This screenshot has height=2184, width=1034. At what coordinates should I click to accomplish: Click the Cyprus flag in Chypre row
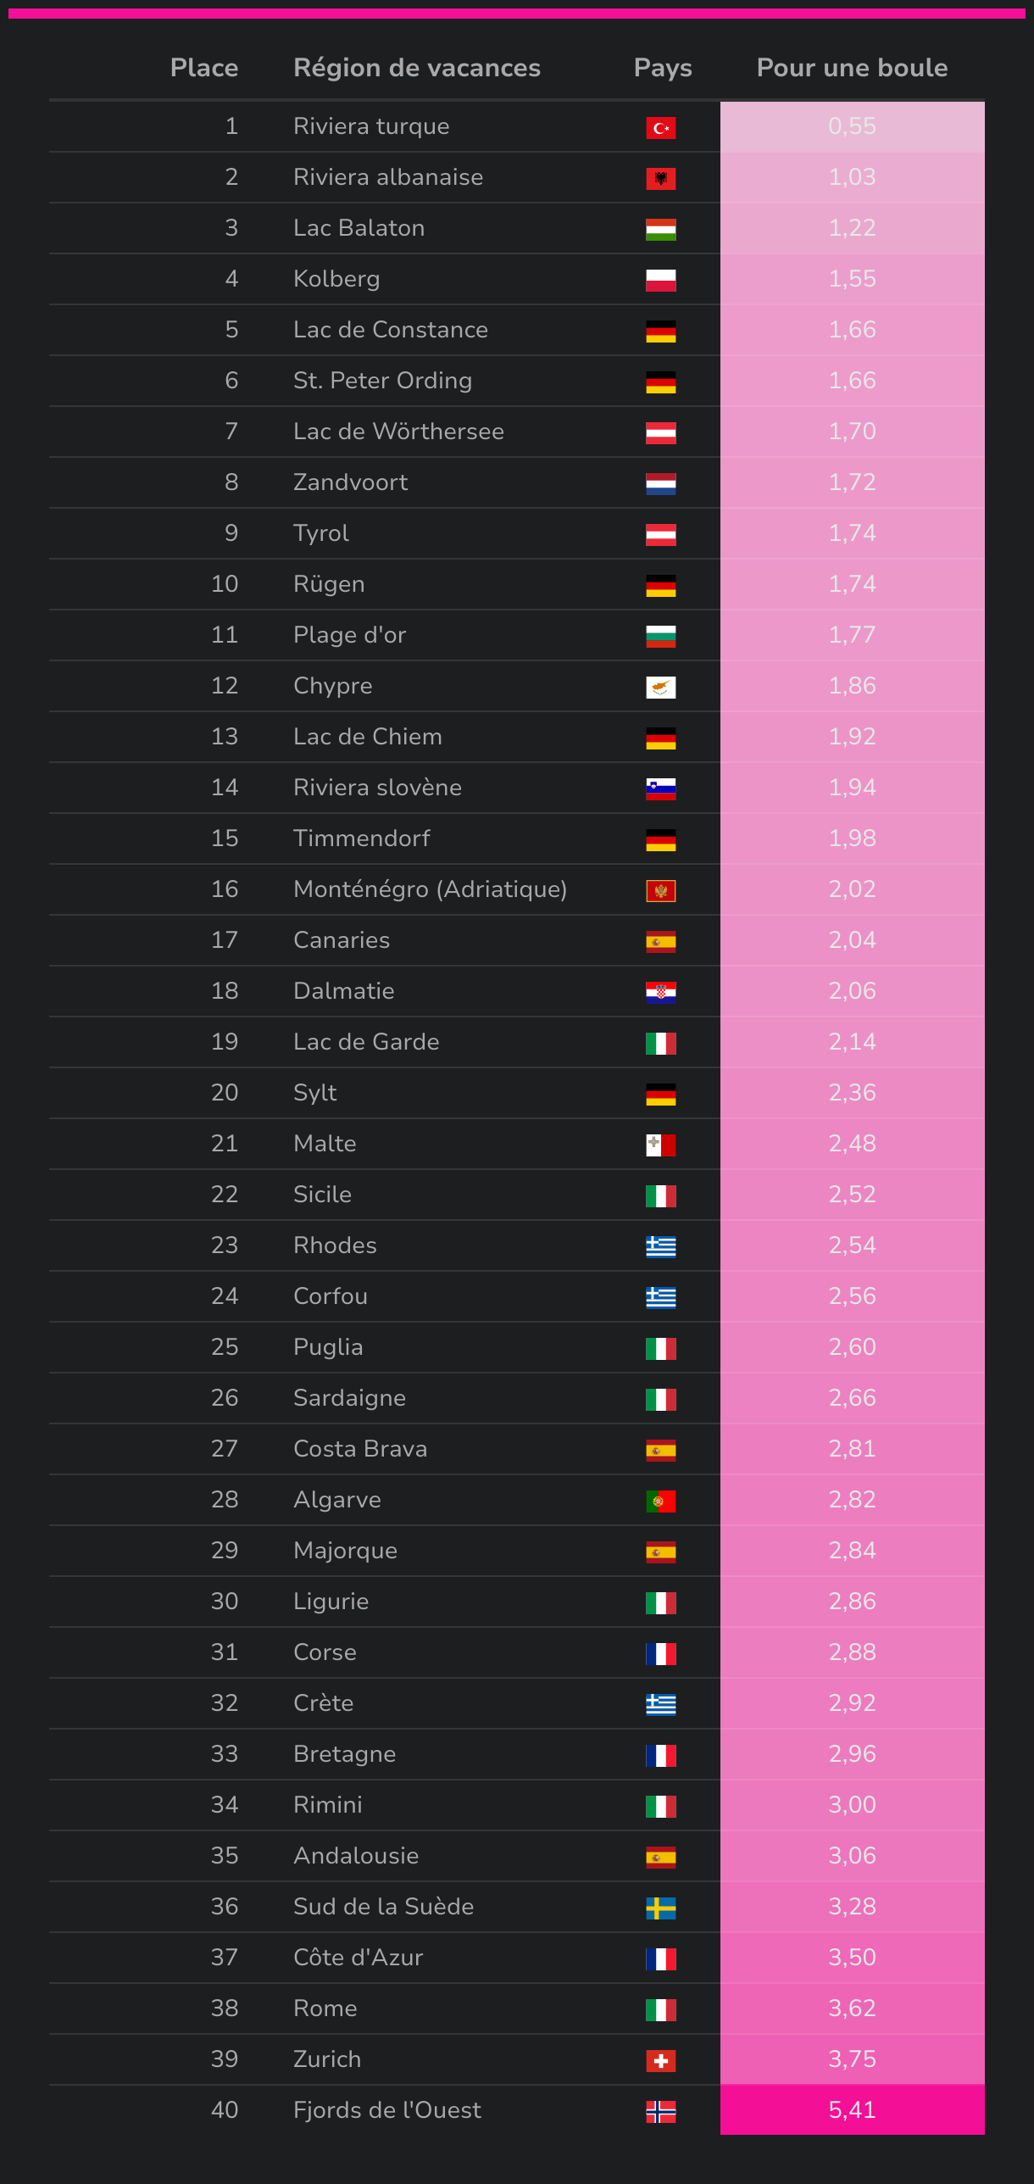[660, 688]
